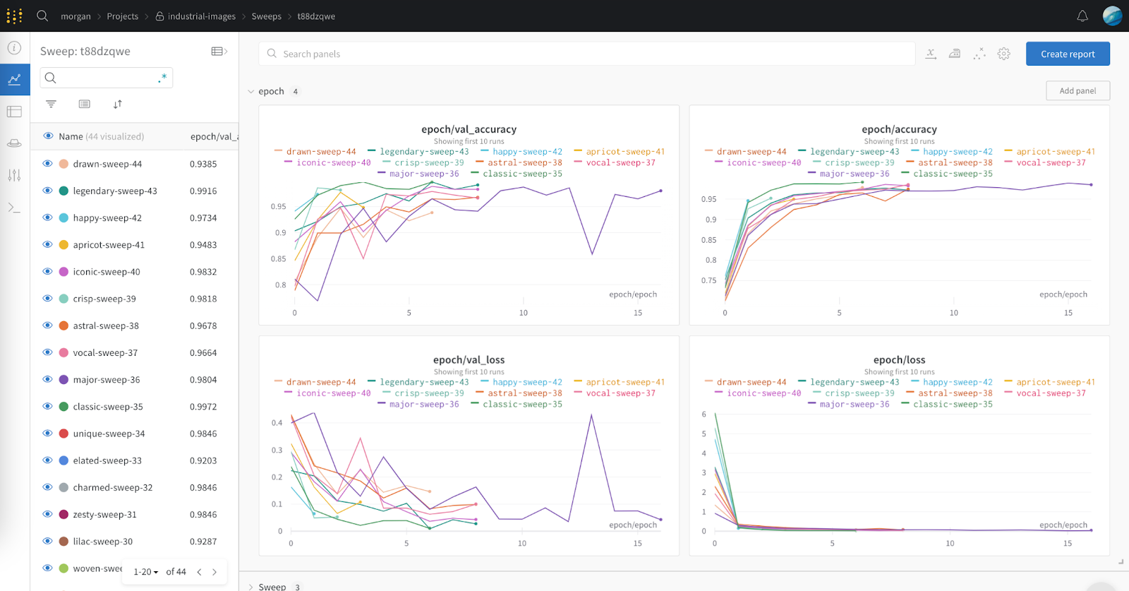
Task: Open the Weights & Biases home logo
Action: click(x=14, y=16)
